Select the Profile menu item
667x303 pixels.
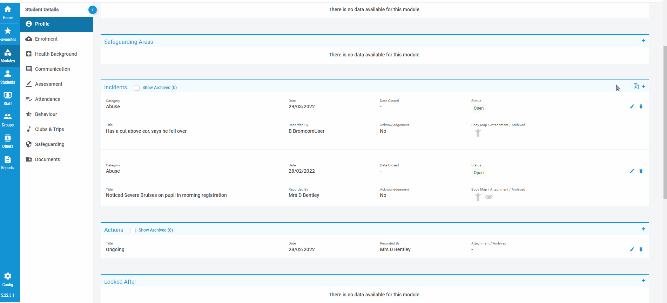pos(56,24)
